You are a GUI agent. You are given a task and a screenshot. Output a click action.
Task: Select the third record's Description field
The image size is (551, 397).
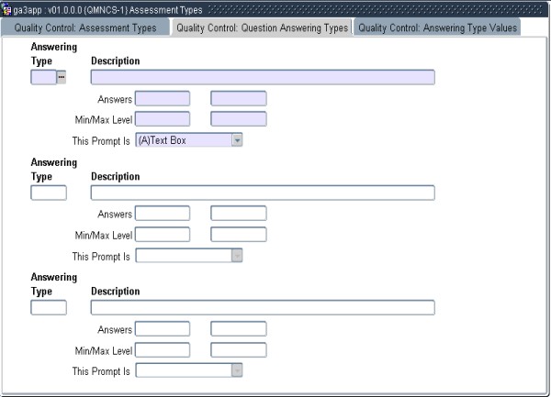[262, 307]
